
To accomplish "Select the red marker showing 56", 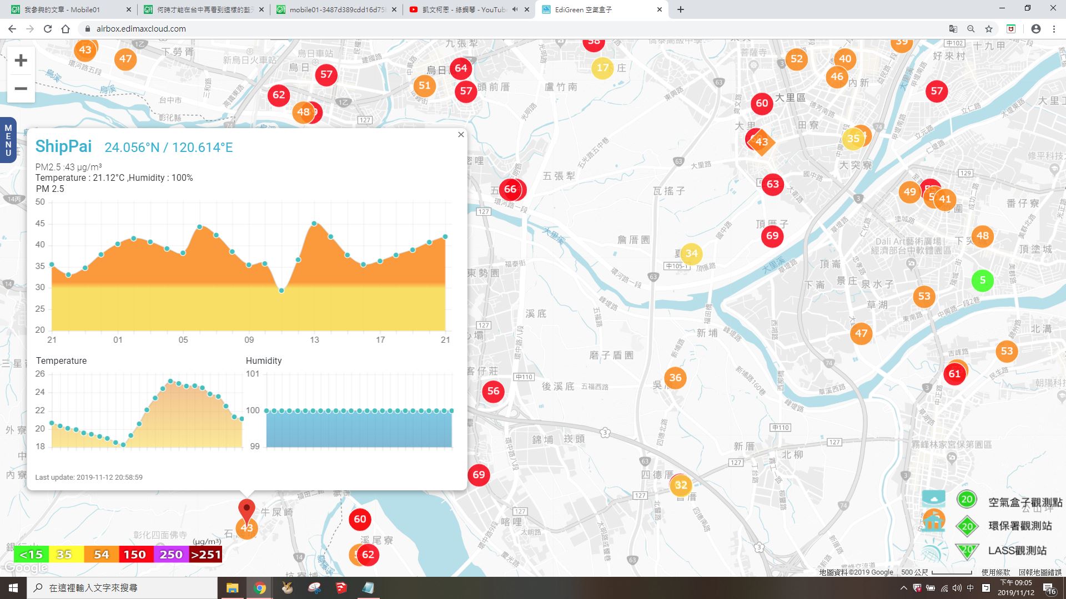I will click(x=493, y=392).
